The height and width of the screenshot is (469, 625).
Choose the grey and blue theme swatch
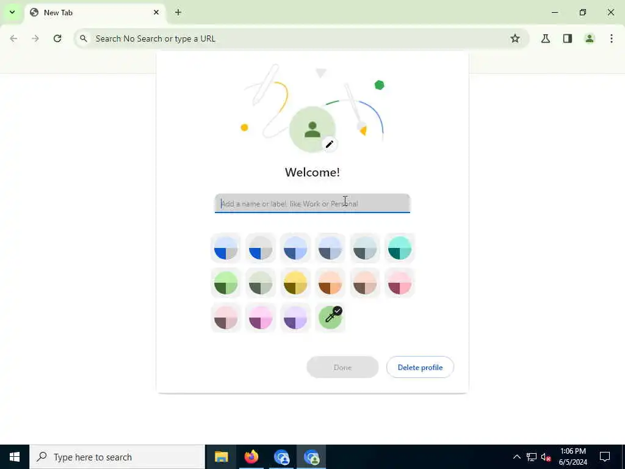[x=260, y=248]
